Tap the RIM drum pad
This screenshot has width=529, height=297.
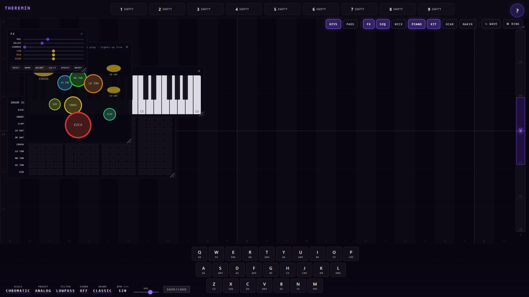tap(55, 104)
